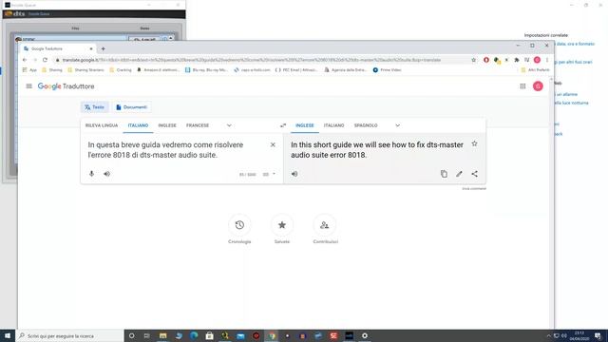The image size is (608, 342).
Task: Open Windows Start menu
Action: pyautogui.click(x=8, y=335)
